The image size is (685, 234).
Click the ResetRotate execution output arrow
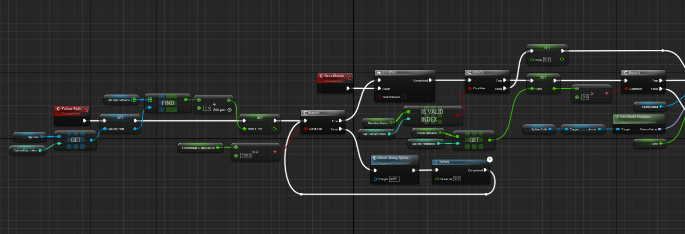(x=348, y=88)
